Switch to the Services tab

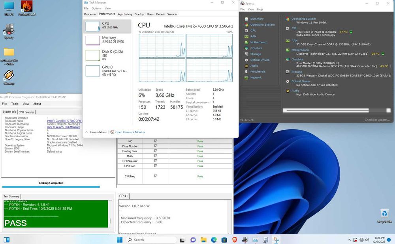coord(172,14)
